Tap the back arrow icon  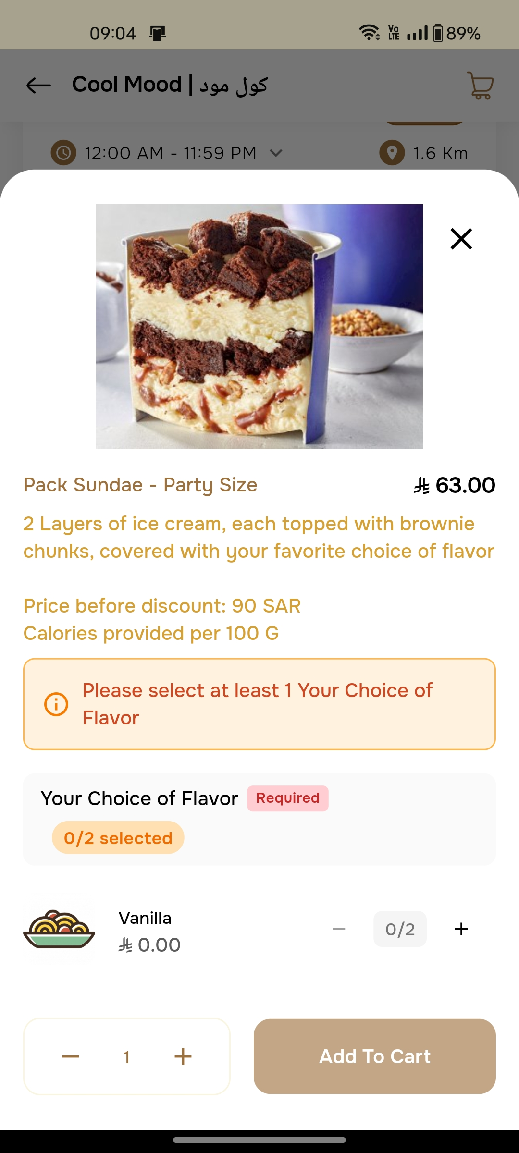tap(38, 86)
